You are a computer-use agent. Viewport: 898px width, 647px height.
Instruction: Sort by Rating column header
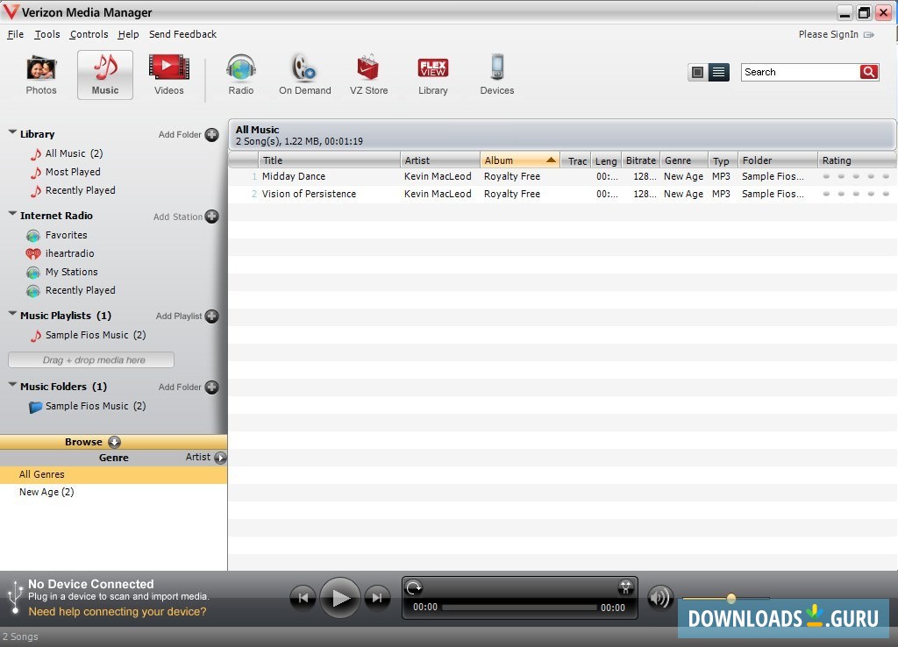[x=856, y=160]
